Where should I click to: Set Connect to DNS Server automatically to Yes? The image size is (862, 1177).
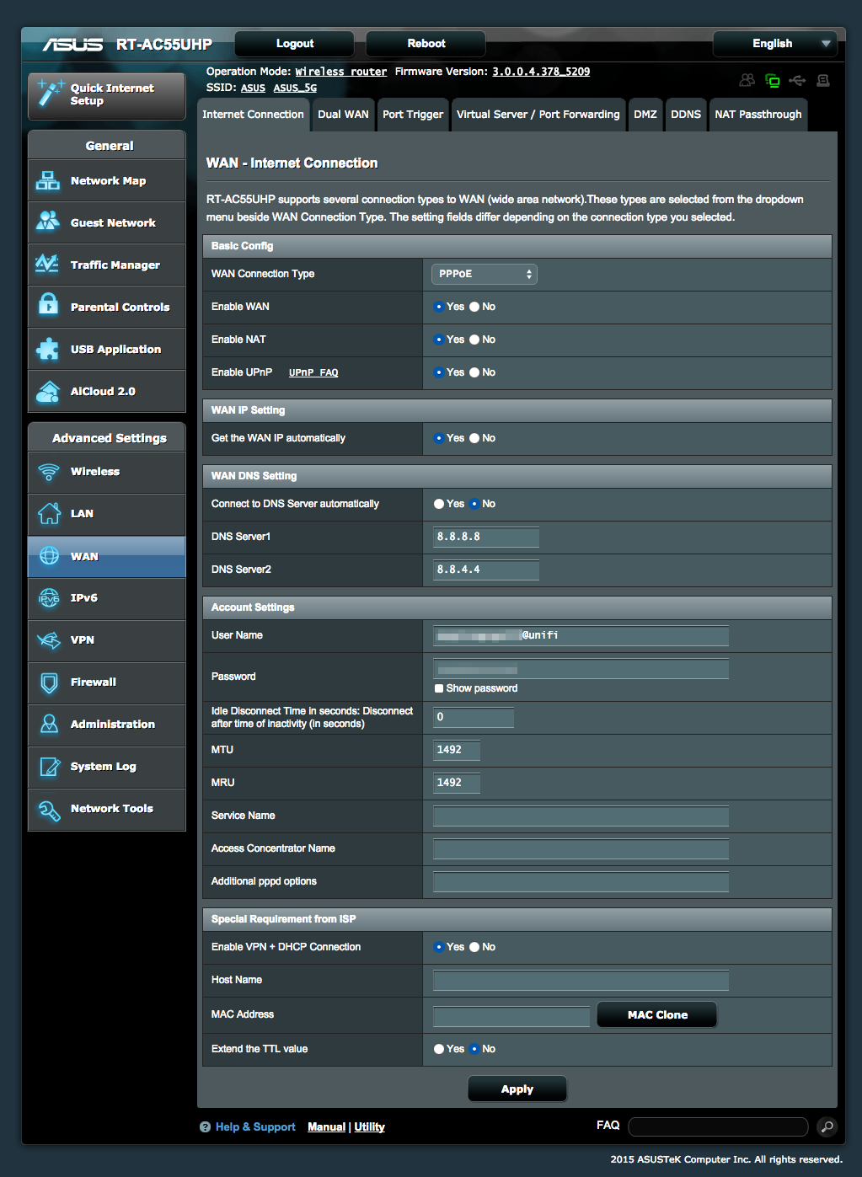pos(439,504)
